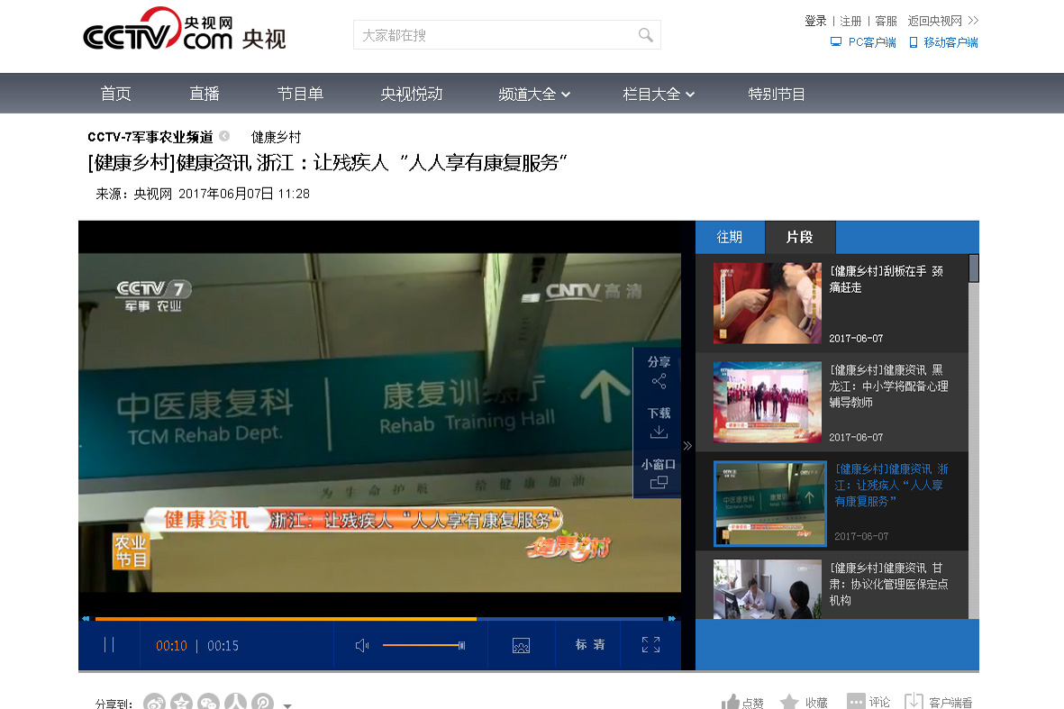Expand the 频道大全 dropdown
Viewport: 1064px width, 709px height.
tap(534, 95)
